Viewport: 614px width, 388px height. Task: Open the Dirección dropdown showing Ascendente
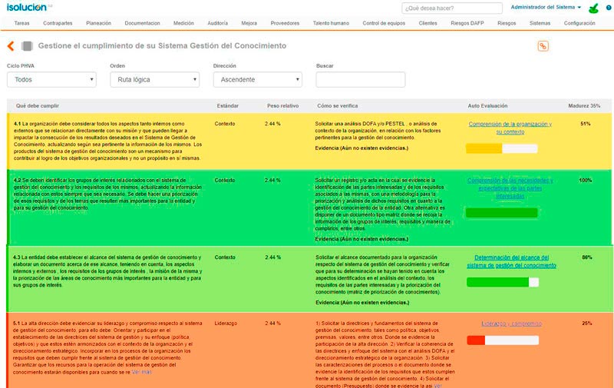258,80
